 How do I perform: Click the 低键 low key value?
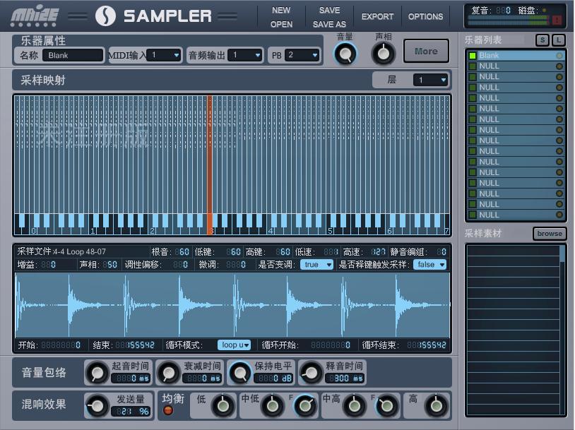[233, 252]
